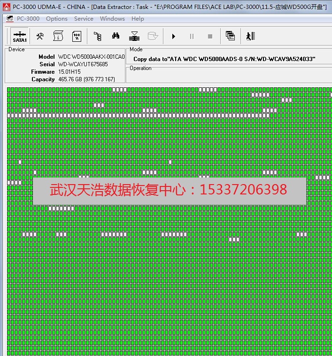Screen dimensions: 332x356
Task: Click the cascading windows icon
Action: [230, 36]
